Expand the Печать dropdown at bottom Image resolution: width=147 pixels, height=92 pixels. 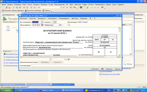[95, 69]
